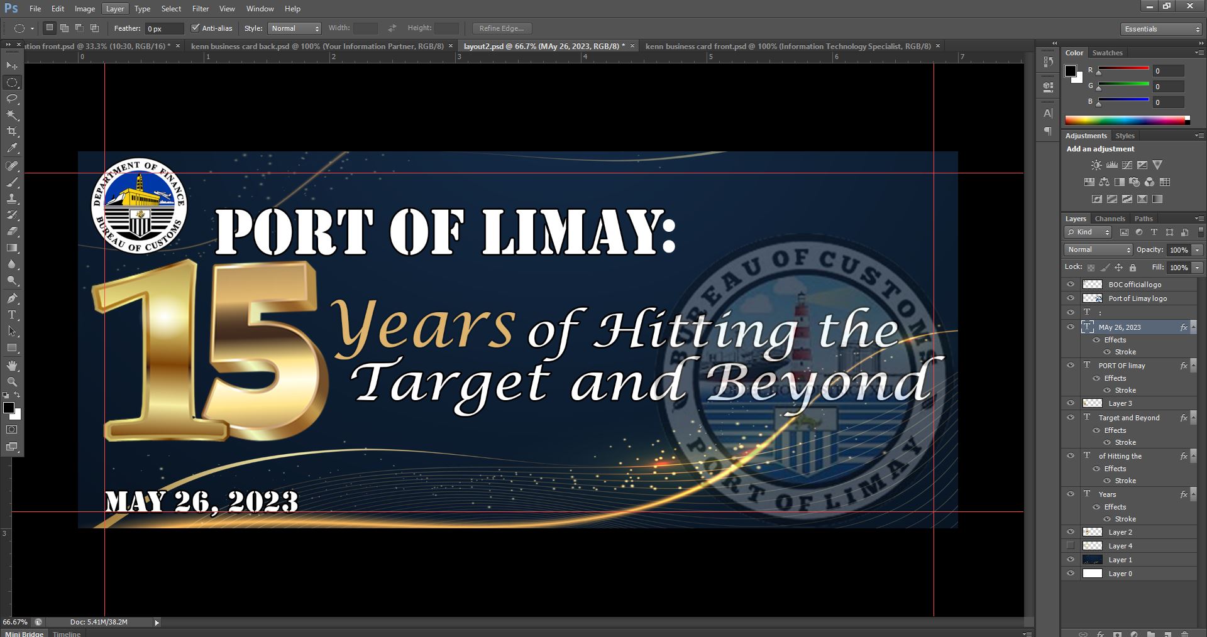Open the layer blend mode Normal dropdown
The height and width of the screenshot is (637, 1207).
point(1098,250)
